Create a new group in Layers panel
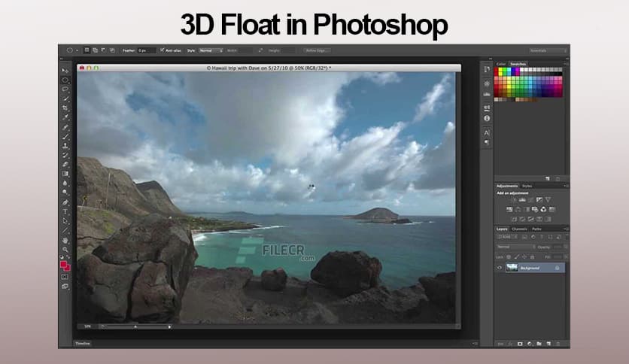The height and width of the screenshot is (364, 629). (539, 344)
